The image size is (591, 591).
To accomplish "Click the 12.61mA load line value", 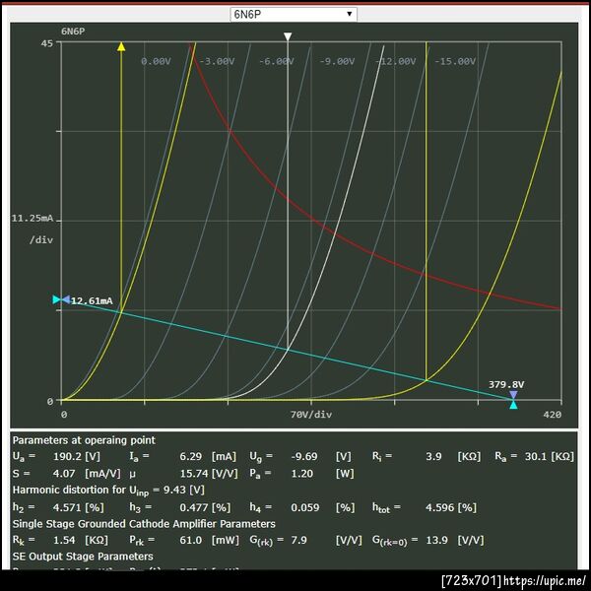I will pos(92,300).
